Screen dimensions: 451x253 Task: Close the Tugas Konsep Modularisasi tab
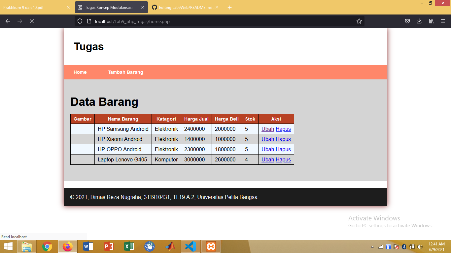(142, 7)
